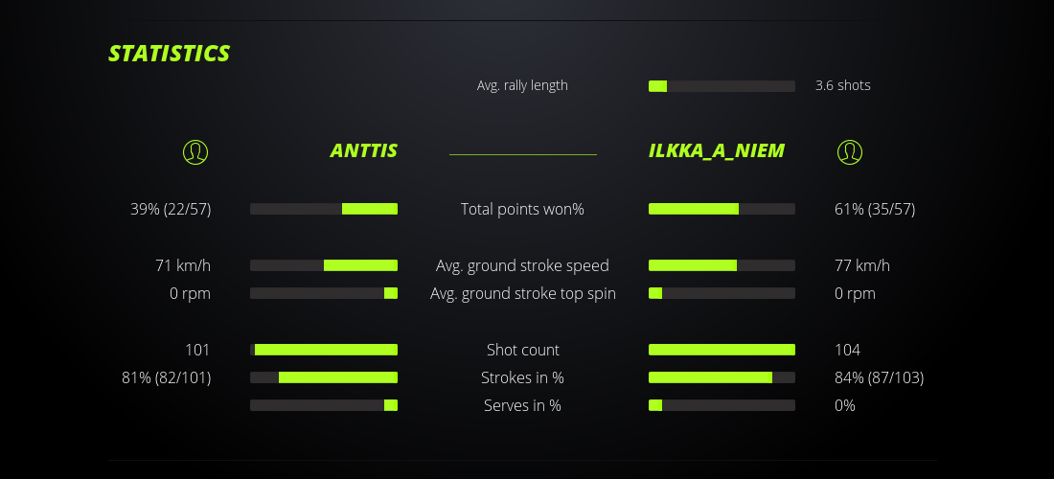Click the ANTTIS player avatar icon

click(195, 151)
